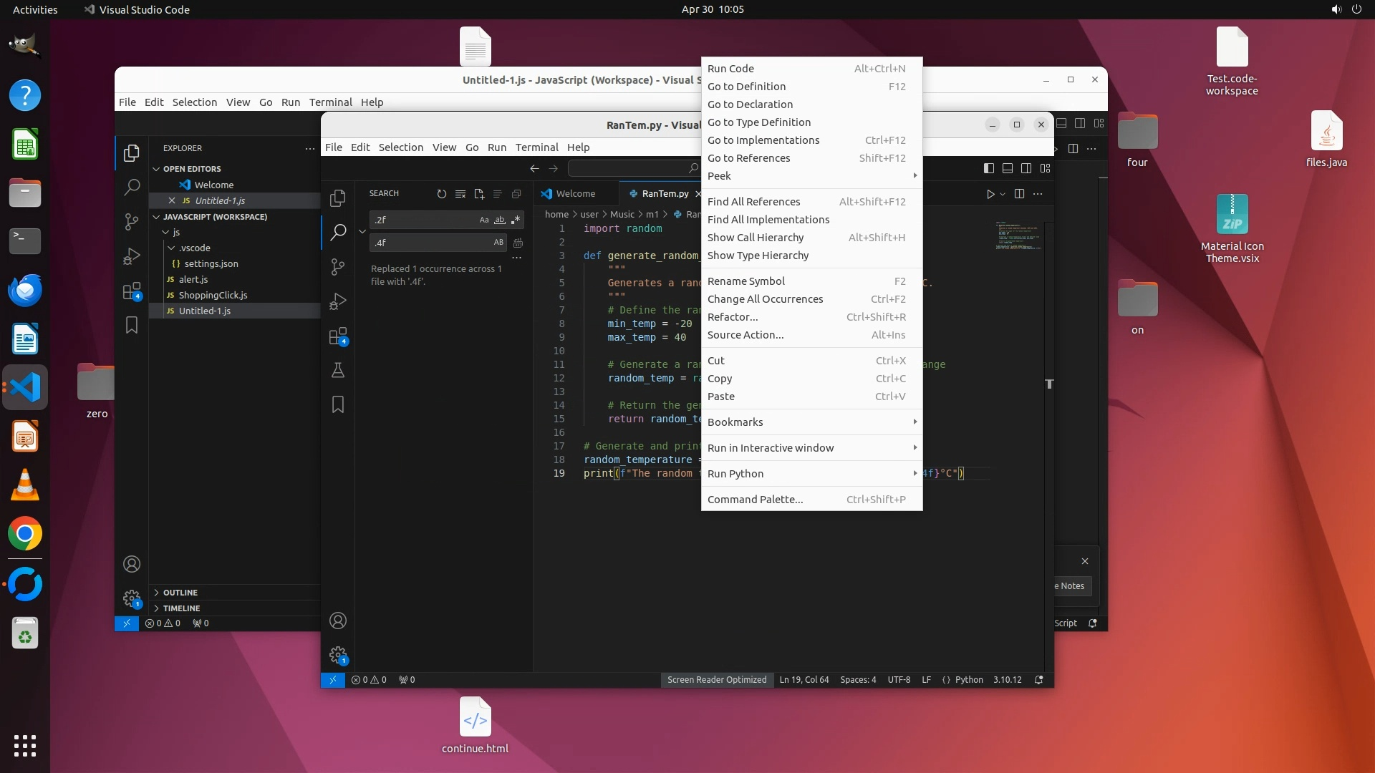Expand the OUTLINE section
1375x773 pixels.
tap(180, 593)
